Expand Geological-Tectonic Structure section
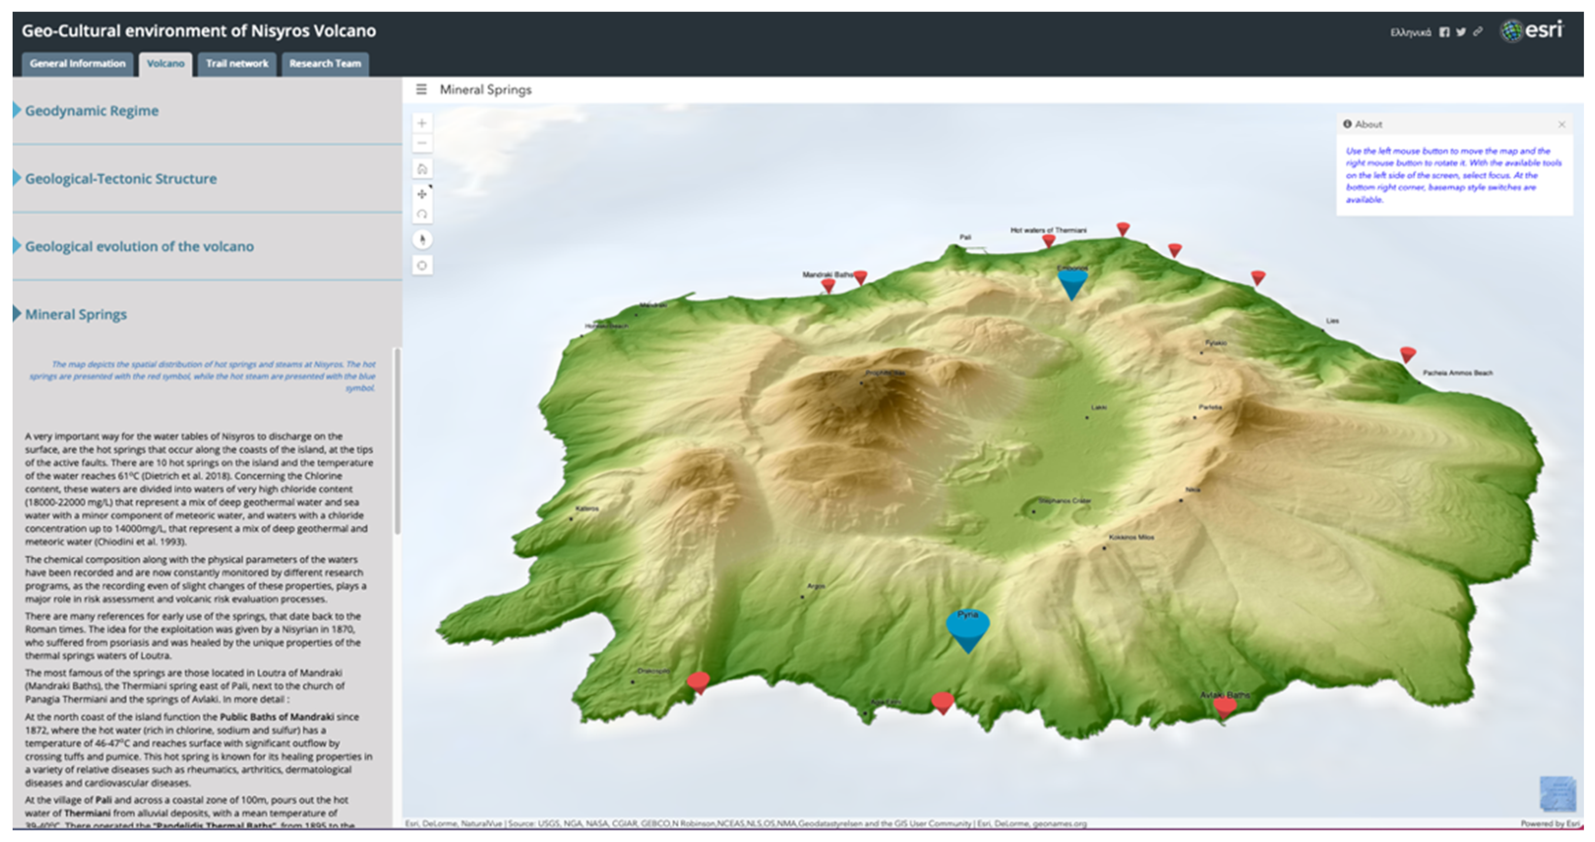Viewport: 1595px width, 842px height. pos(120,179)
